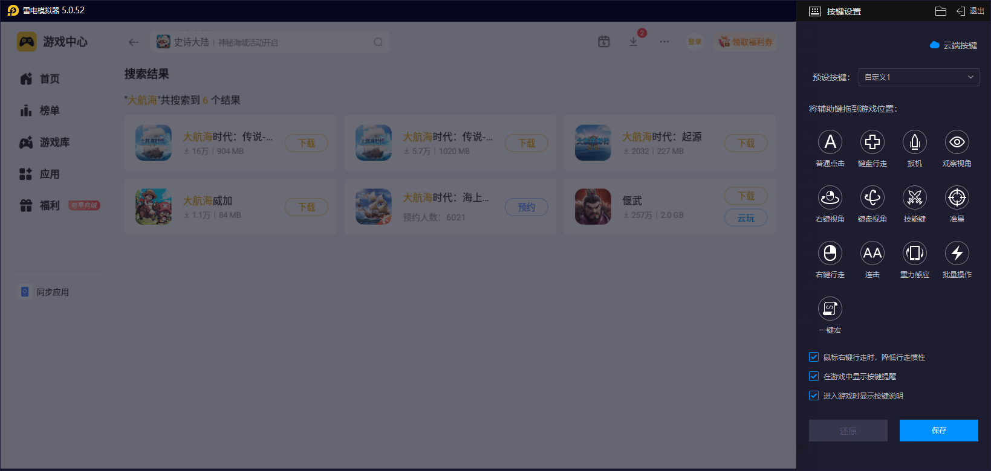
Task: Open the downloads icon with red badge
Action: [x=634, y=42]
